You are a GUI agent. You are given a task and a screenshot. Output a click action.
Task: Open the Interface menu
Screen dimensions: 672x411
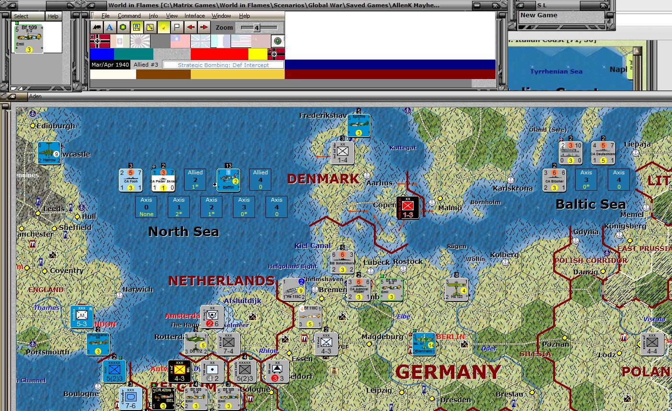[x=195, y=16]
